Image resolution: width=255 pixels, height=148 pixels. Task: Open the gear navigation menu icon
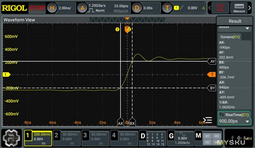[11, 137]
